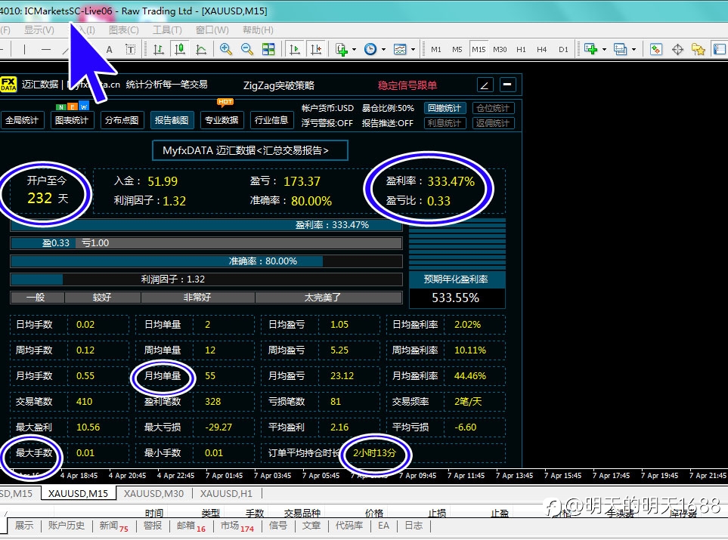Toggle chart shift icon
Image resolution: width=728 pixels, height=540 pixels.
[x=316, y=49]
